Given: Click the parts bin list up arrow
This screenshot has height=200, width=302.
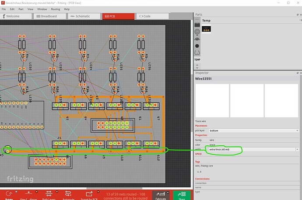Looking at the screenshot, I should pos(197,65).
